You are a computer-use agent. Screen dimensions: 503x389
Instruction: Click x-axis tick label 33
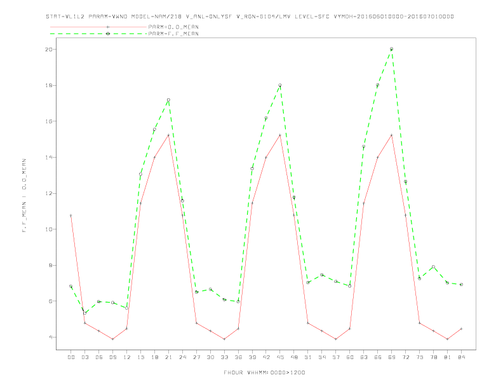click(x=224, y=357)
